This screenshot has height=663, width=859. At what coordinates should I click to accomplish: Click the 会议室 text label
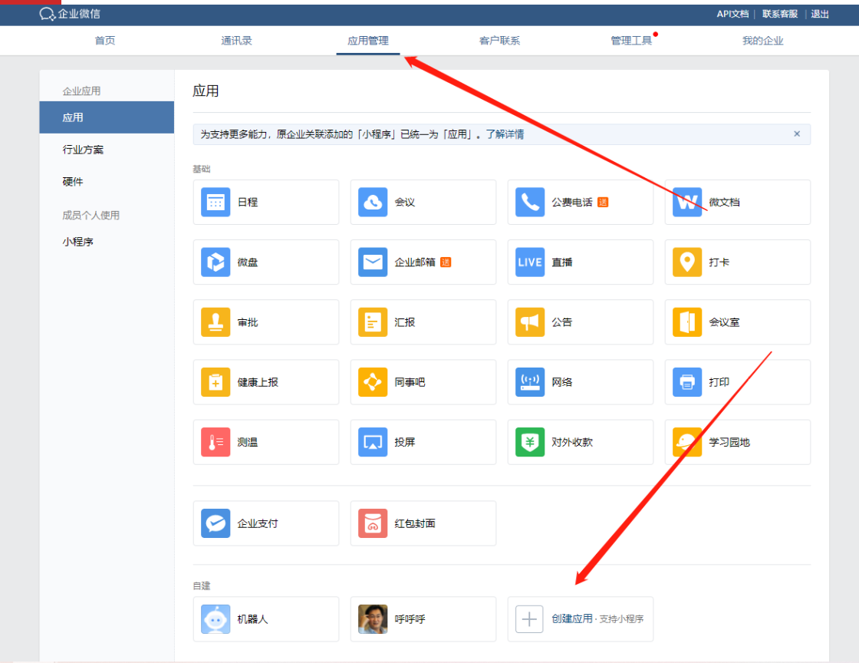[x=724, y=322]
